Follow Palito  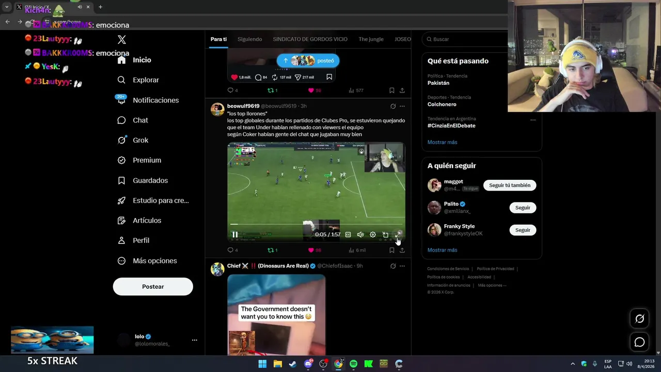tap(523, 208)
